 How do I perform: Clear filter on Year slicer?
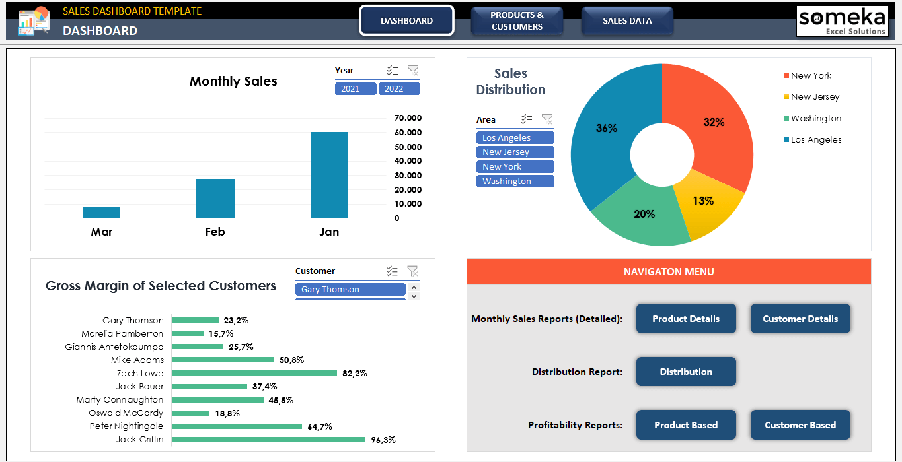click(x=413, y=71)
